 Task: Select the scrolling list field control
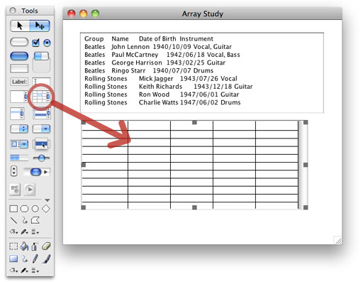coord(17,114)
